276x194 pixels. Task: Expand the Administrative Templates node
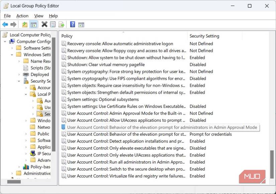tap(12, 173)
